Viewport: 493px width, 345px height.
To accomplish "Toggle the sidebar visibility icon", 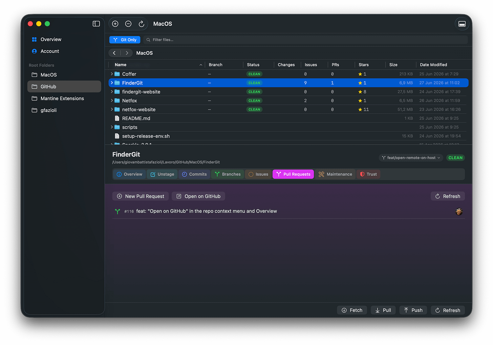I will point(96,24).
